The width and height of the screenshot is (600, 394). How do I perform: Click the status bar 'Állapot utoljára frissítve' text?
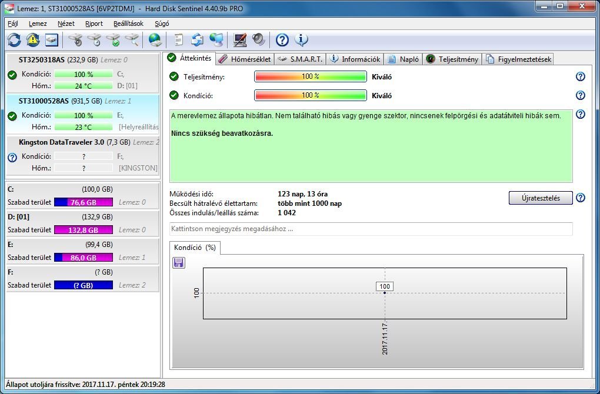click(85, 385)
